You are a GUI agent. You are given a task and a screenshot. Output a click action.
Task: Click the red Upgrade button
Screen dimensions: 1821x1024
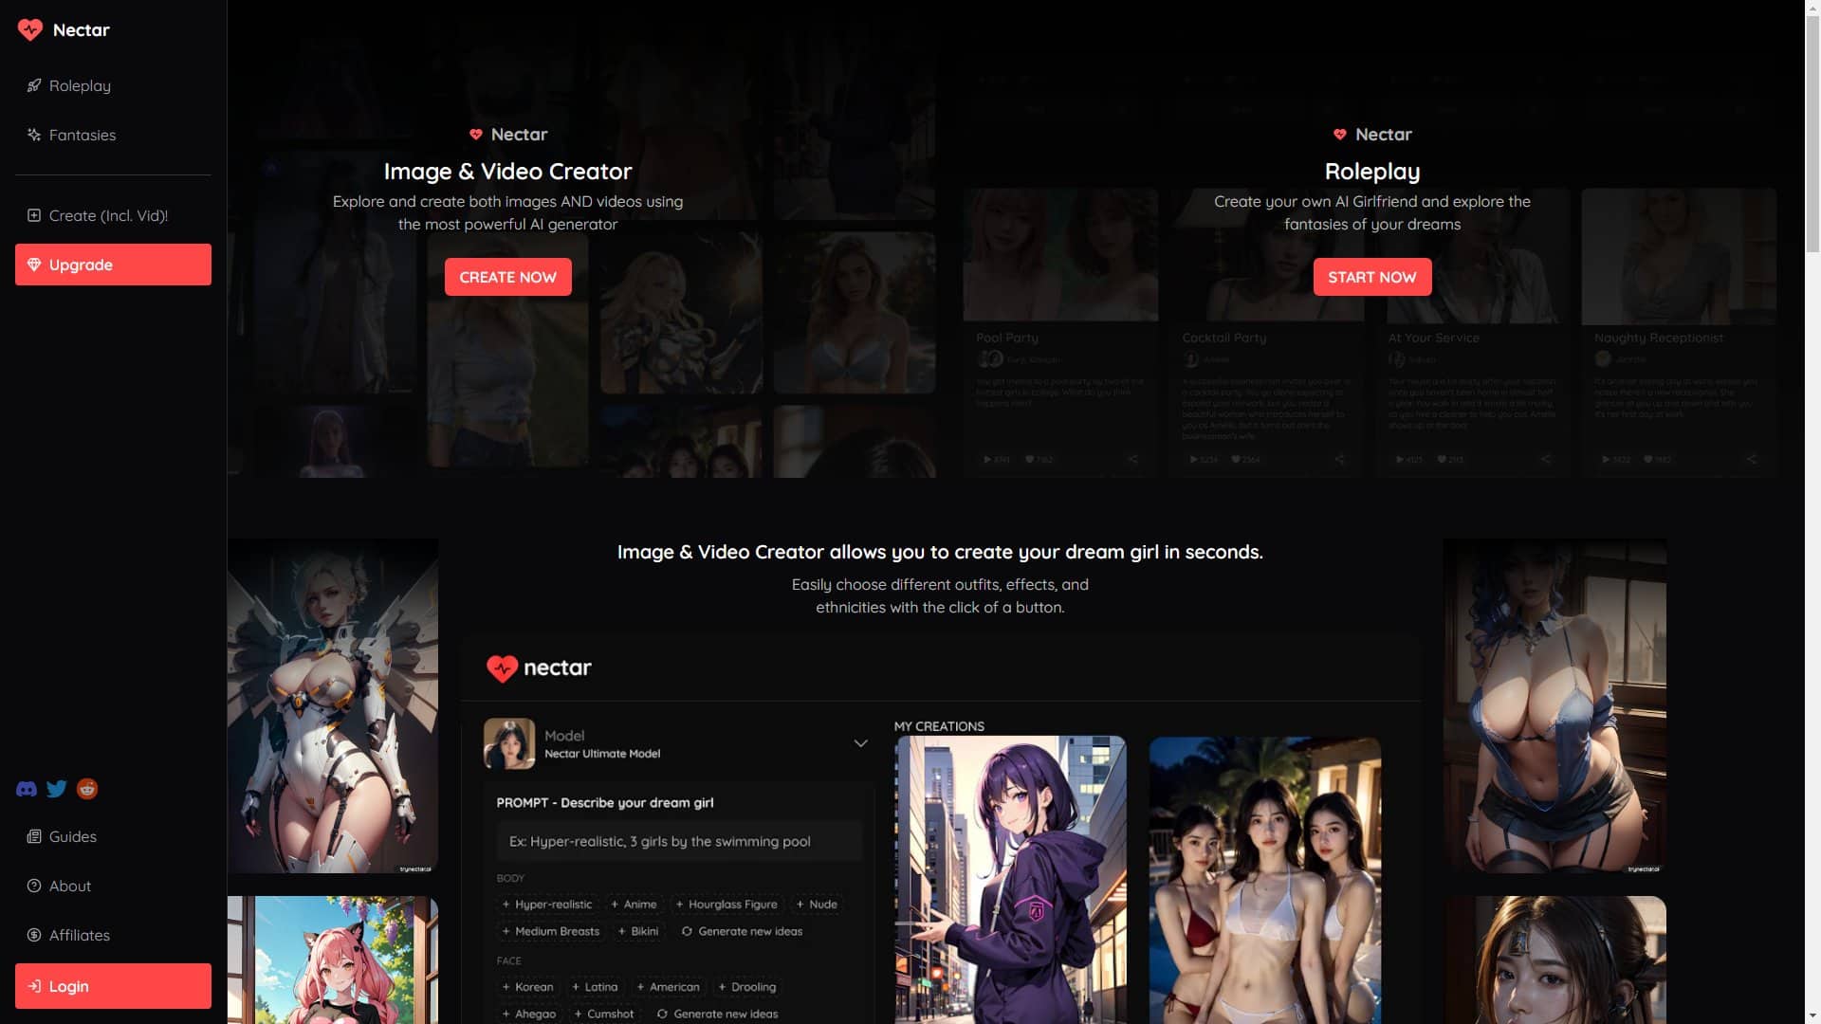(x=113, y=265)
